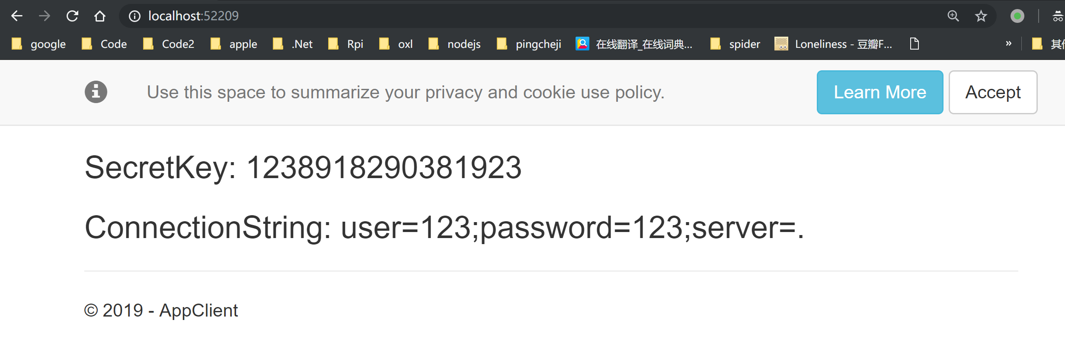Click the green profile avatar icon
Screen dimensions: 1065x342
pos(1017,16)
